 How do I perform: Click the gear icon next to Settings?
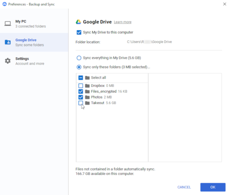[x=8, y=61]
